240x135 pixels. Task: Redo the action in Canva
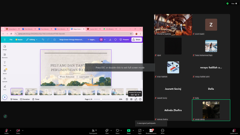[x=48, y=40]
